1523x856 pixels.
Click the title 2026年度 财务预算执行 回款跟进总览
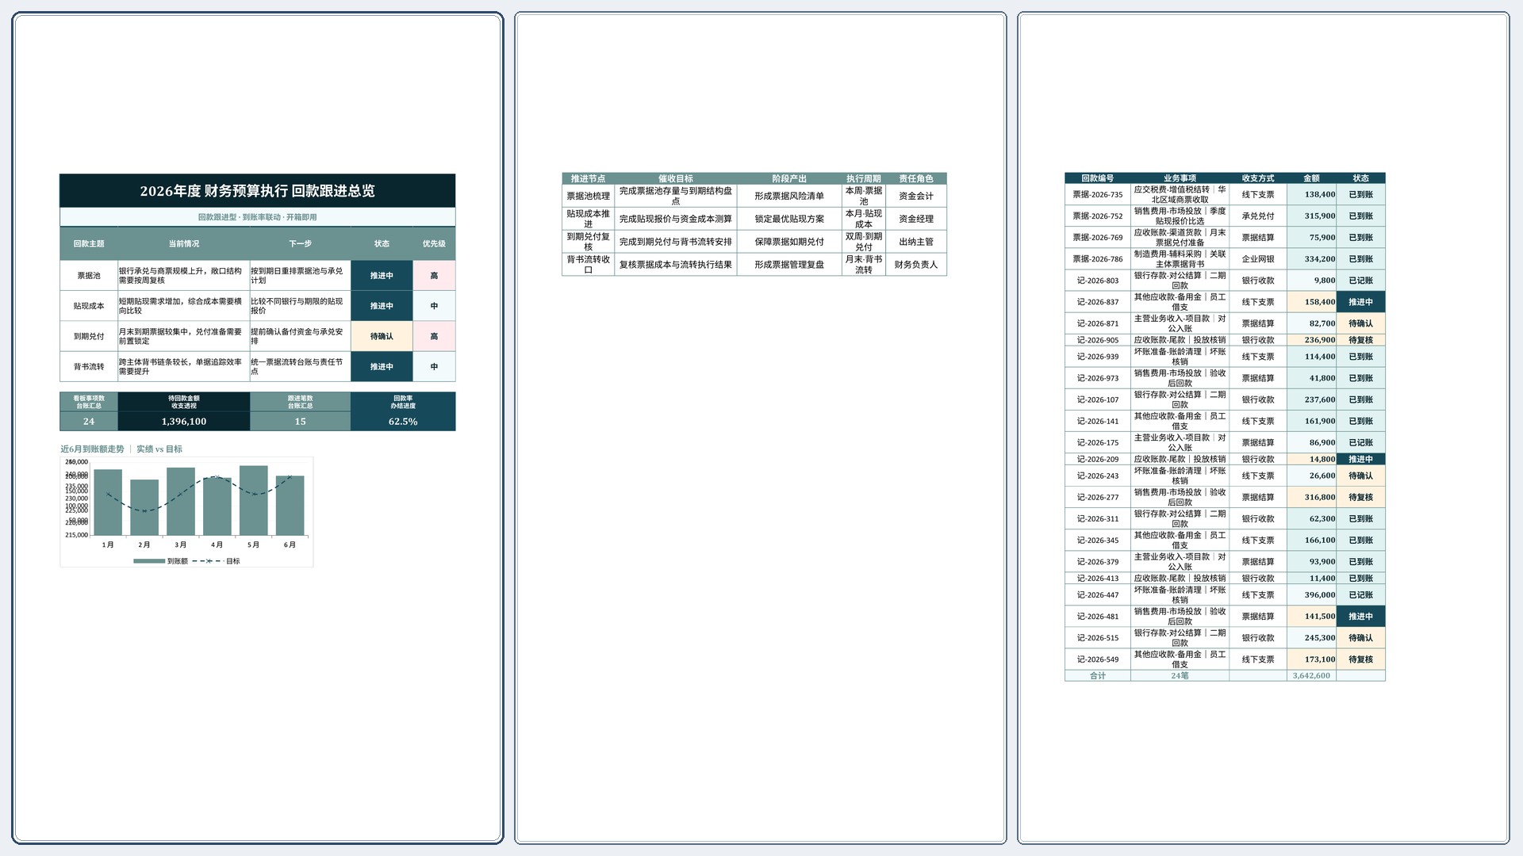pos(257,191)
